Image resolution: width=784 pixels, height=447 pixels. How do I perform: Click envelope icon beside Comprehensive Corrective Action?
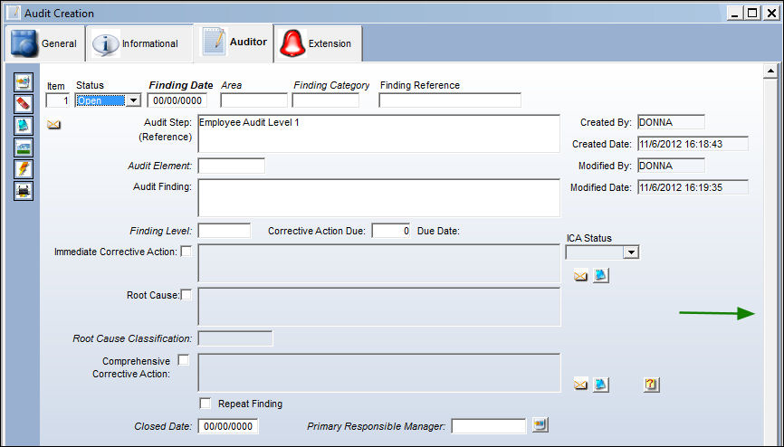(x=580, y=385)
